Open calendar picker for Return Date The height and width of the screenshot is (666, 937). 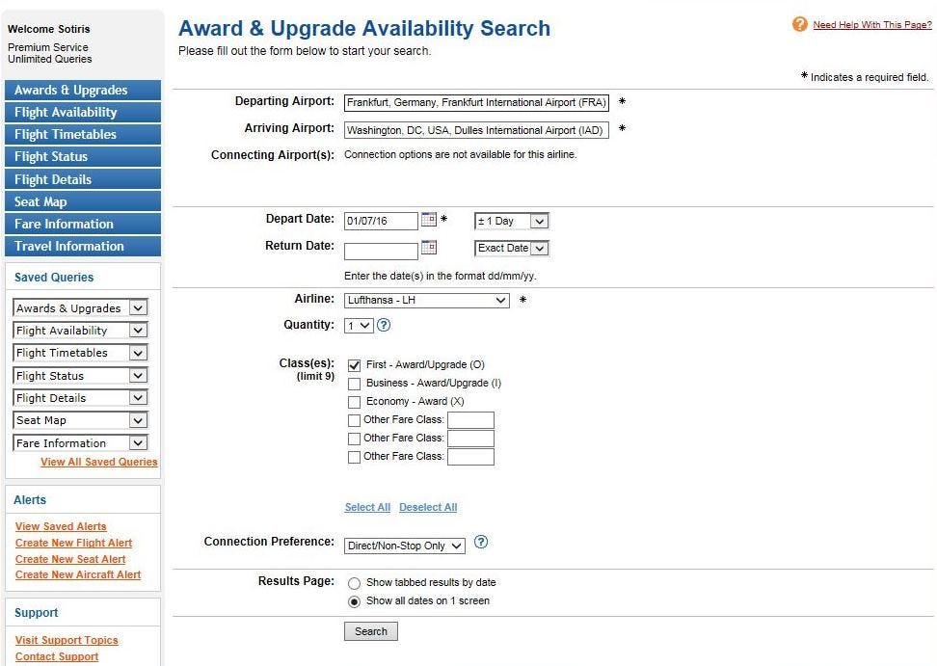coord(428,247)
